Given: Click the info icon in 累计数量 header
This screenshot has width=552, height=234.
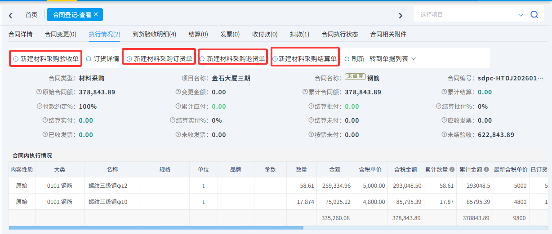Looking at the screenshot, I should tap(451, 170).
